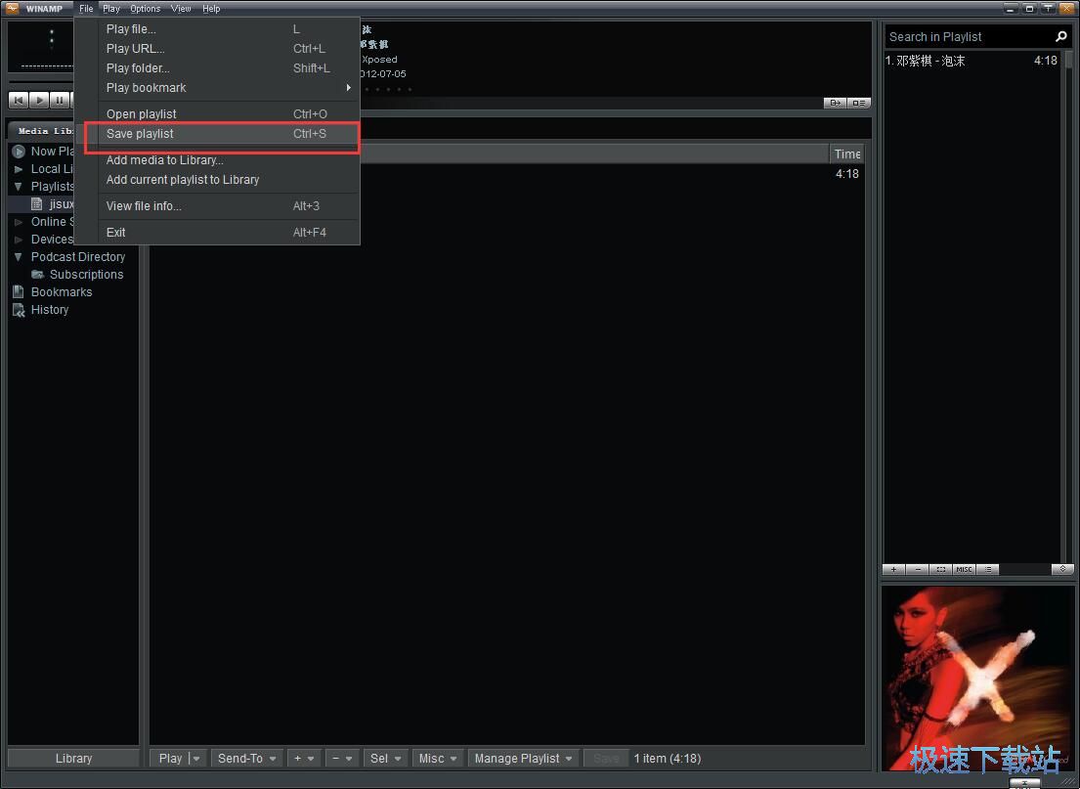Choose Play file... from File menu
Image resolution: width=1080 pixels, height=789 pixels.
tap(217, 29)
